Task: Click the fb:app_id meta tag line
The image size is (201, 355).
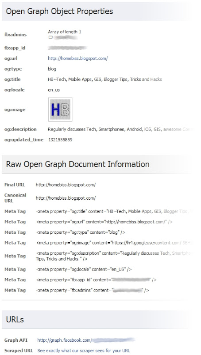Action: 96,280
